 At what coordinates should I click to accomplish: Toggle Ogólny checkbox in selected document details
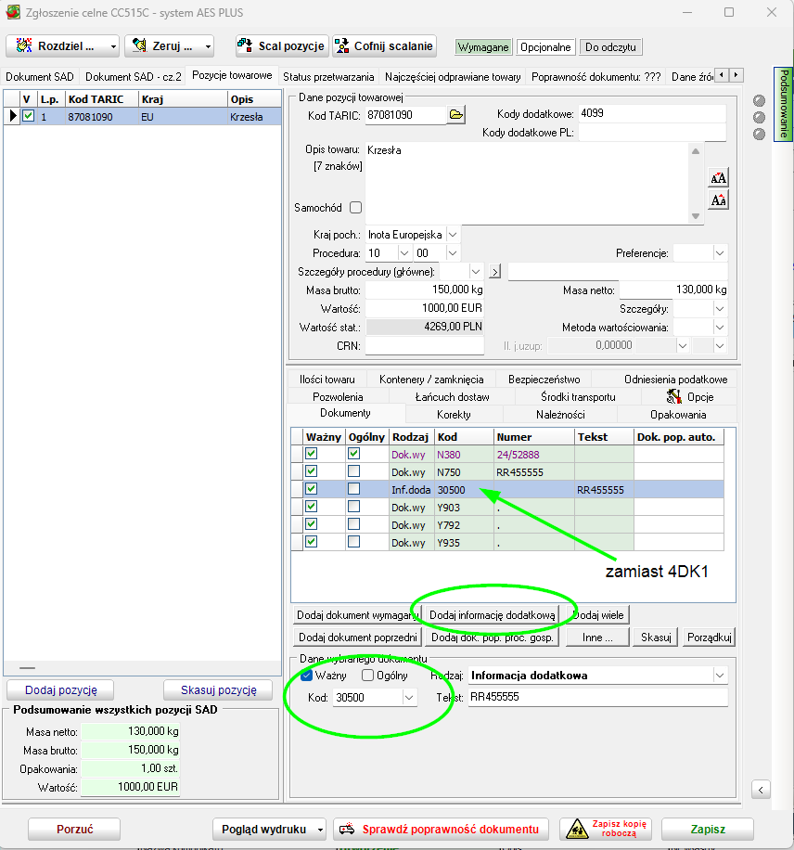(x=367, y=675)
